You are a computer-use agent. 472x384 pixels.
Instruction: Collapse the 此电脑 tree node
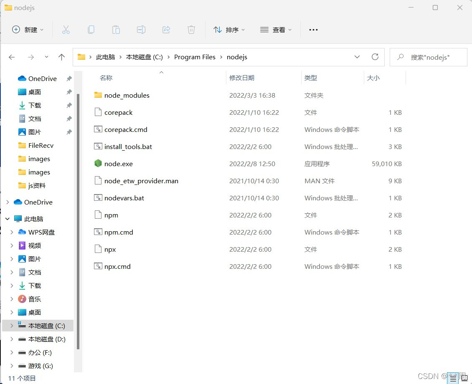8,219
